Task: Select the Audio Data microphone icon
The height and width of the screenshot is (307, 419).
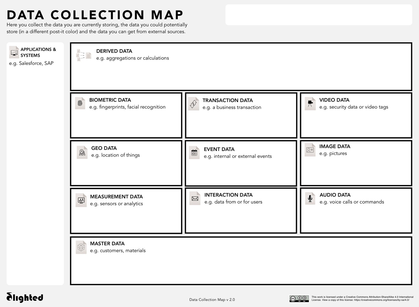Action: coord(310,198)
